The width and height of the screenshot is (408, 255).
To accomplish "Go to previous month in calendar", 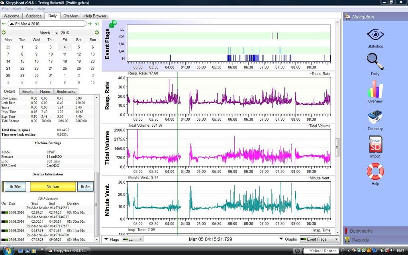I will [4, 33].
